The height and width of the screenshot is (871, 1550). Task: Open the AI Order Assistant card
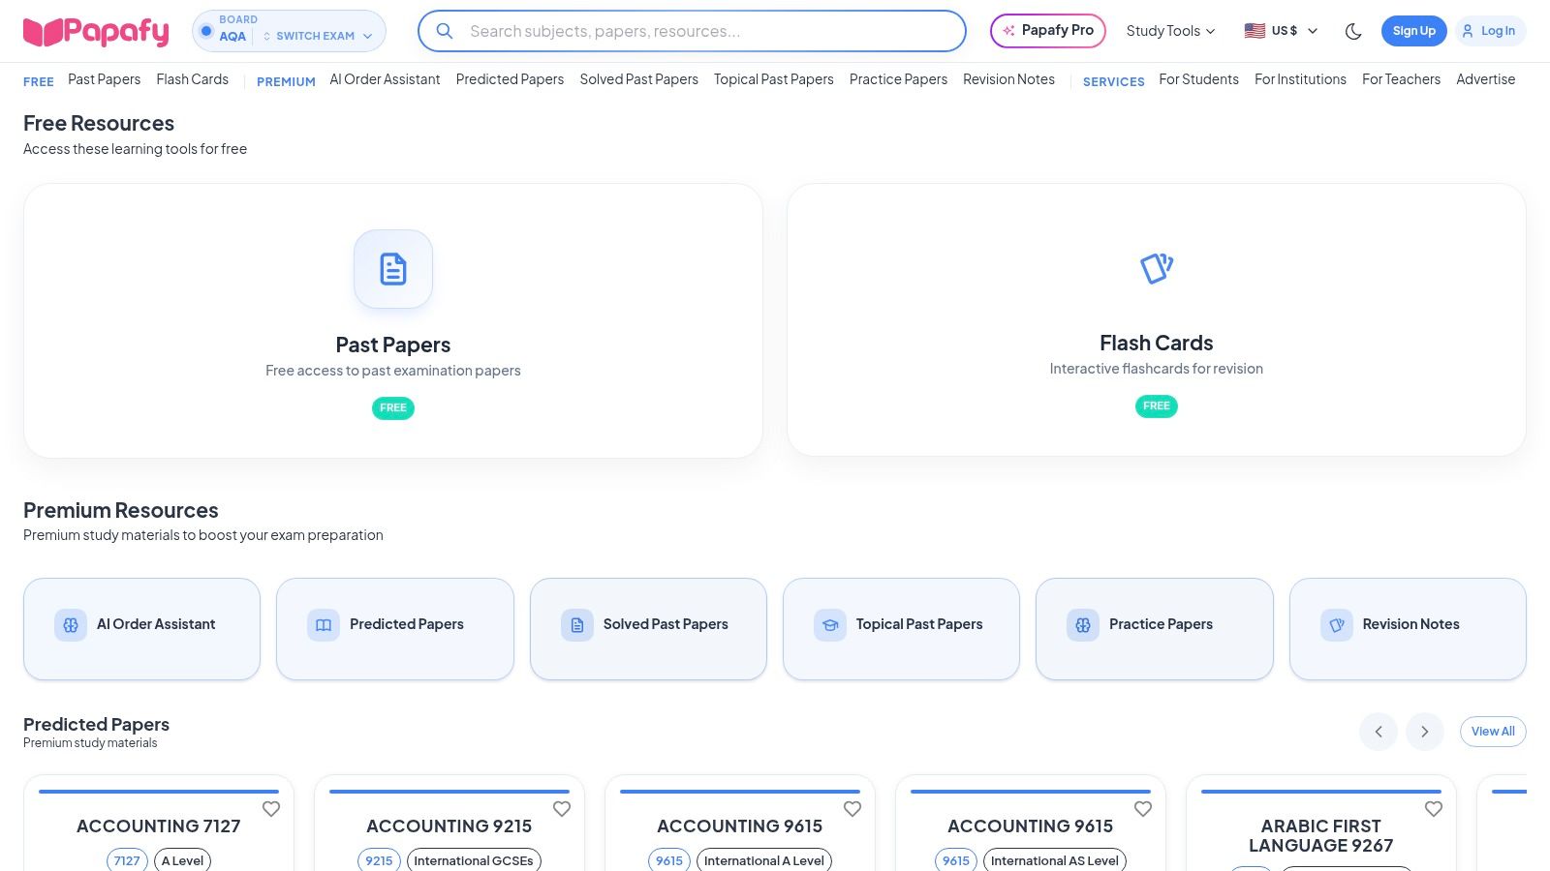pos(142,629)
